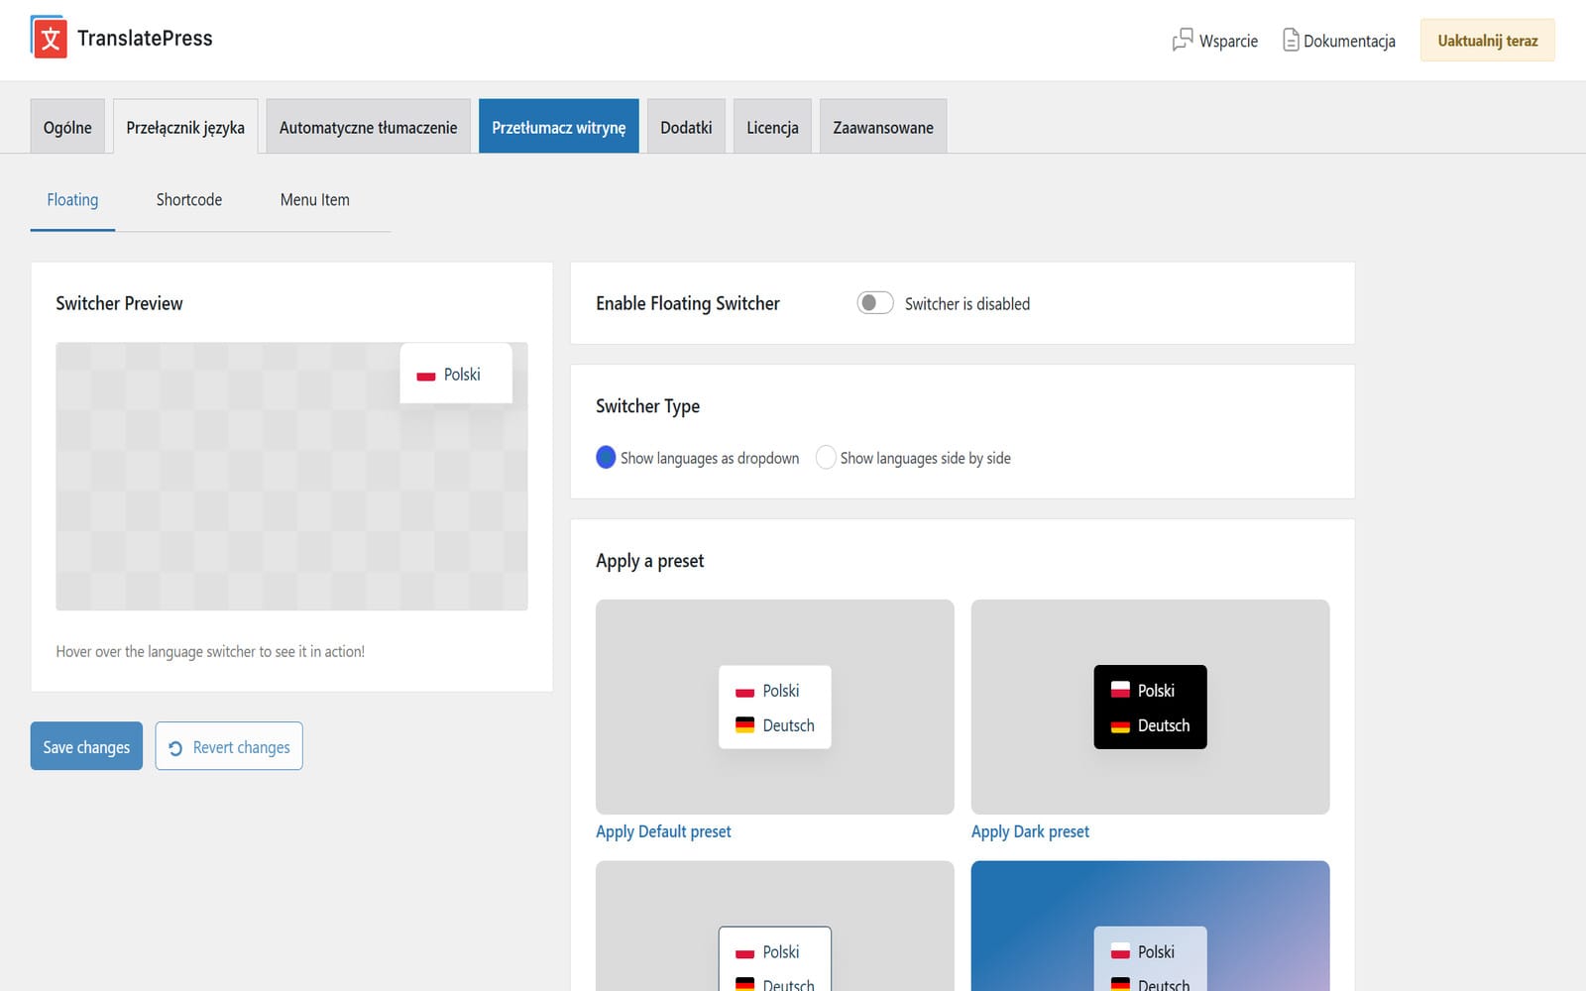1586x991 pixels.
Task: Click the Switcher Preview heading
Action: pos(119,303)
